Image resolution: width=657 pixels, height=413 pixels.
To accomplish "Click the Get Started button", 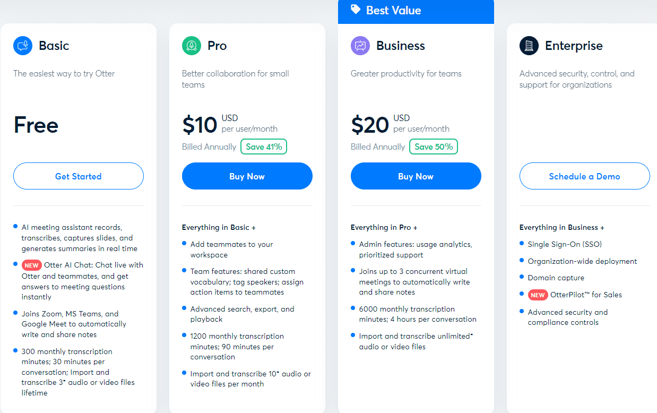I will point(79,176).
